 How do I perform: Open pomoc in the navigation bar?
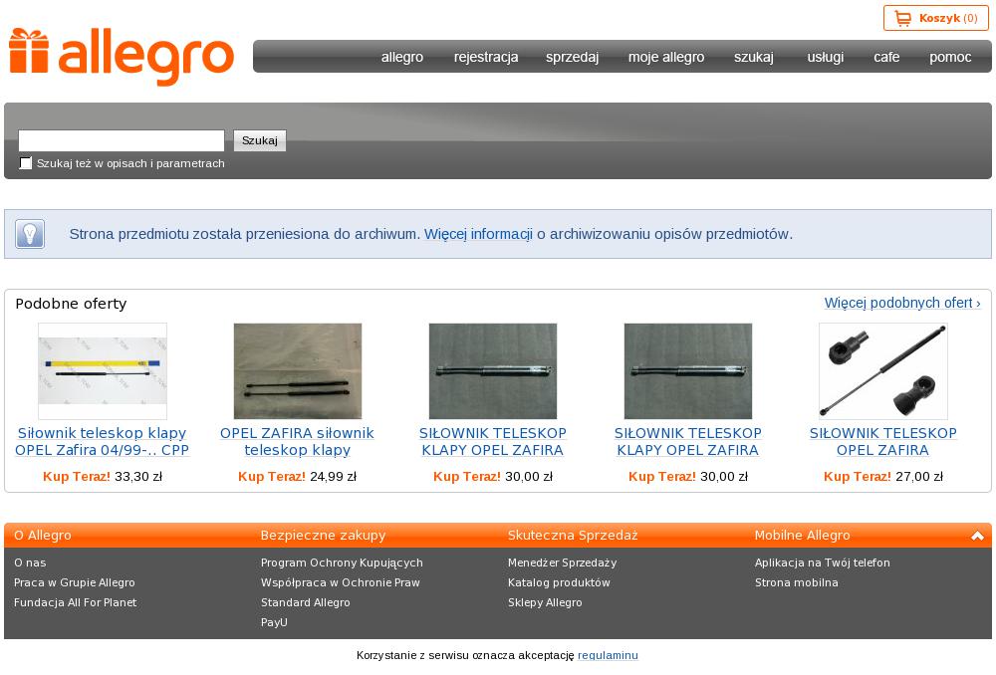click(950, 57)
